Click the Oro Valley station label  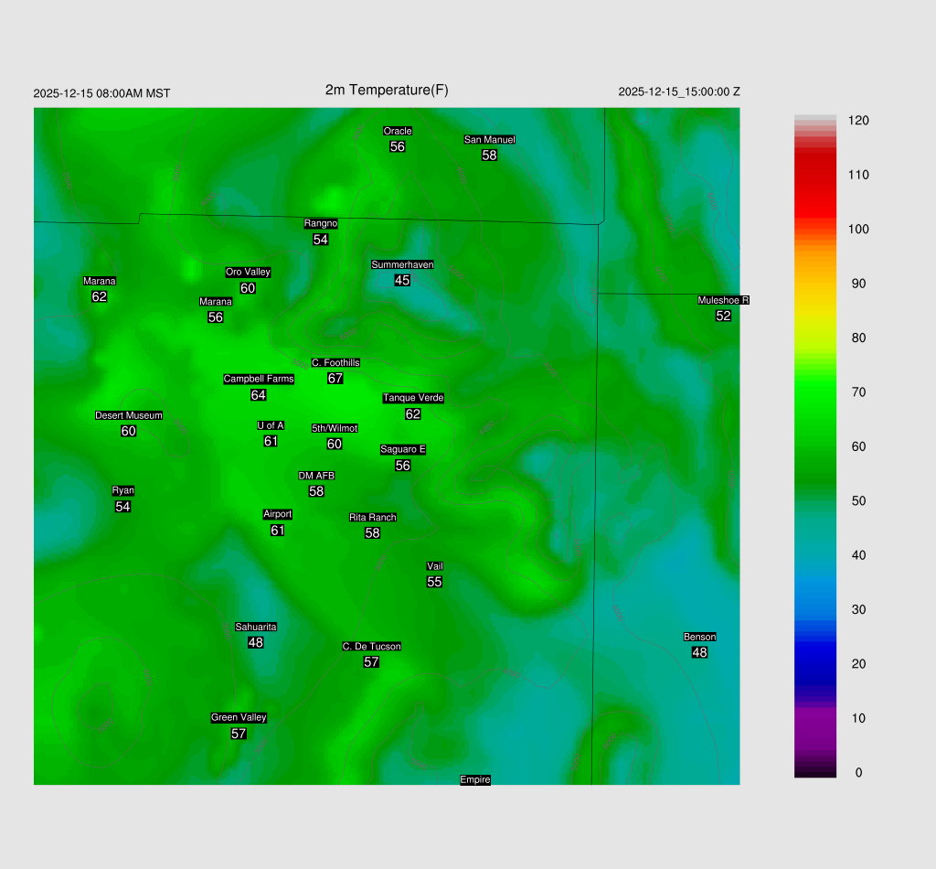click(248, 272)
